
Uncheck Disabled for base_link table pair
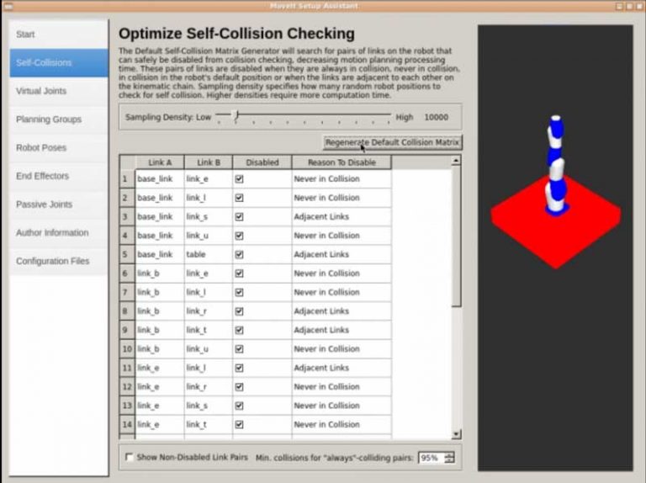240,255
